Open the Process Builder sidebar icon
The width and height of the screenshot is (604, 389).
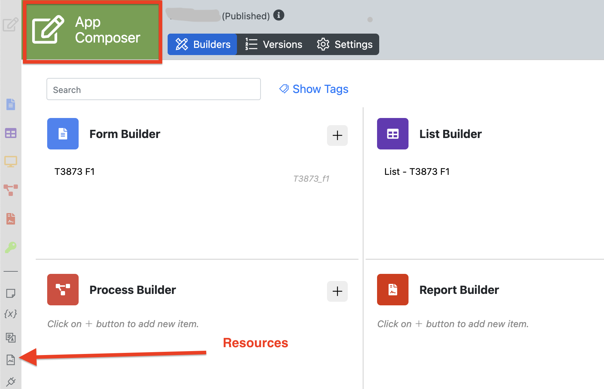pyautogui.click(x=11, y=190)
